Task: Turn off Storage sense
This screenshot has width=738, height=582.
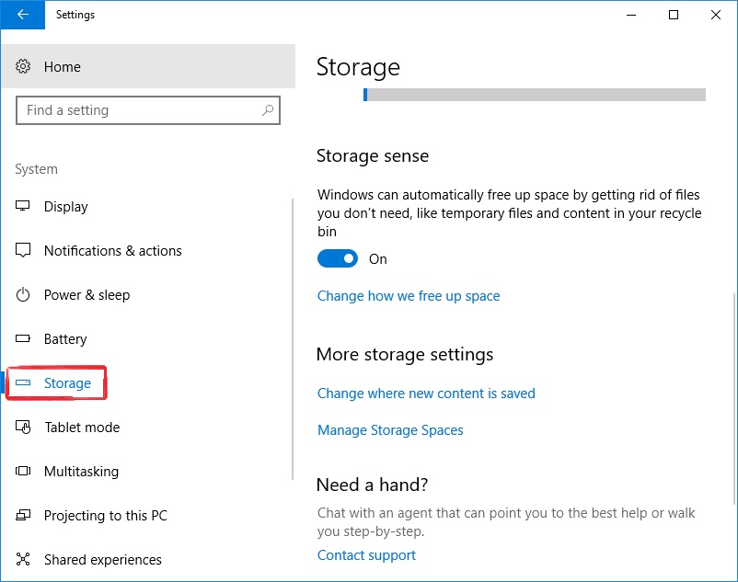Action: [339, 258]
